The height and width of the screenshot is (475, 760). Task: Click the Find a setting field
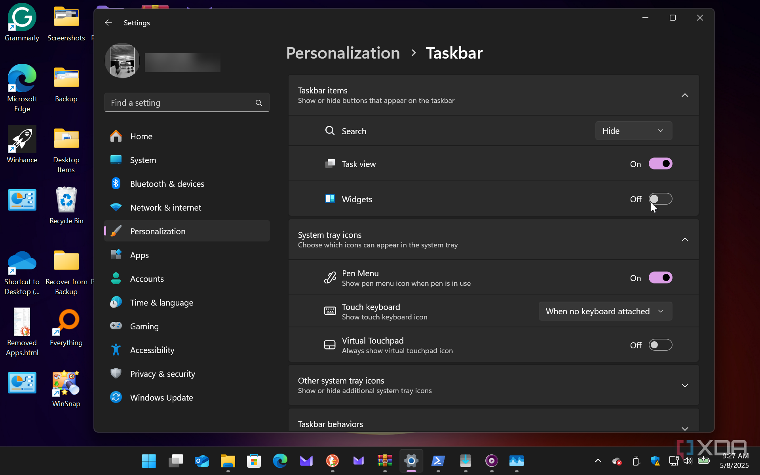point(180,103)
